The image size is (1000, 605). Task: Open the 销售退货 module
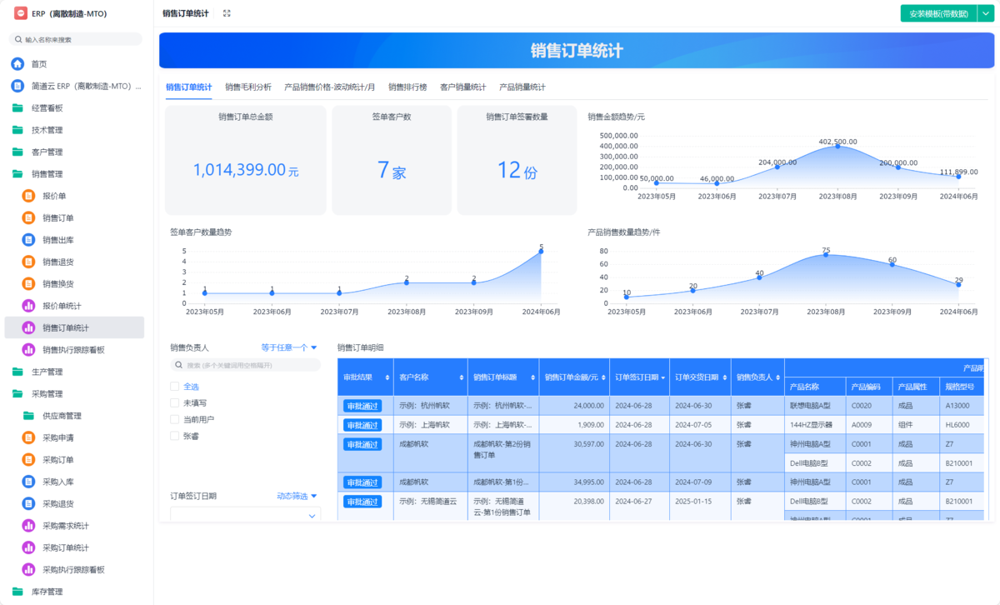(x=50, y=262)
